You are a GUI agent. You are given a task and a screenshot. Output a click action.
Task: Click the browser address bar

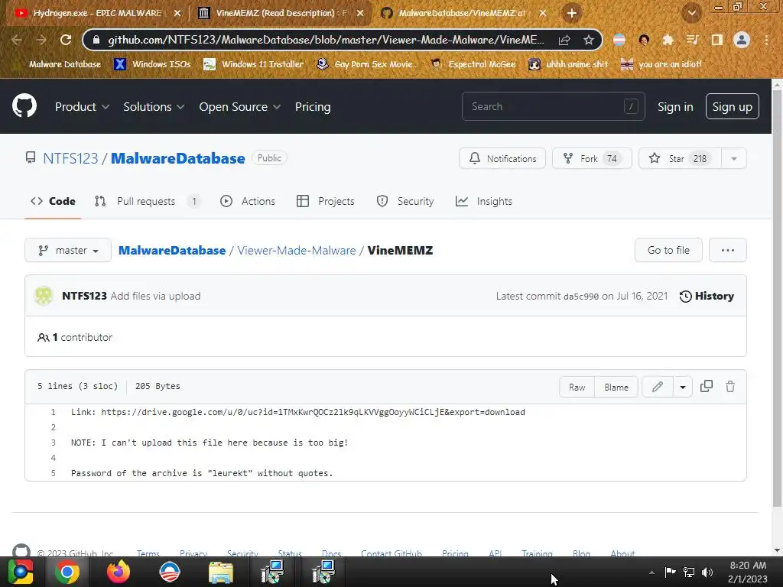click(x=324, y=40)
